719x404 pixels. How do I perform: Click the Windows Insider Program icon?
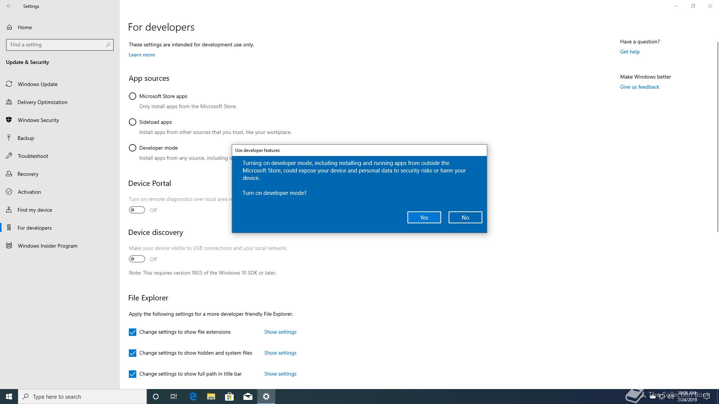(x=9, y=246)
